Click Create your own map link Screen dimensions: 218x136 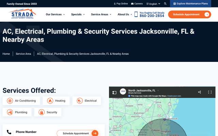(x=174, y=96)
